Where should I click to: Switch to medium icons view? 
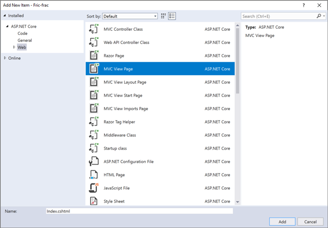pyautogui.click(x=163, y=16)
